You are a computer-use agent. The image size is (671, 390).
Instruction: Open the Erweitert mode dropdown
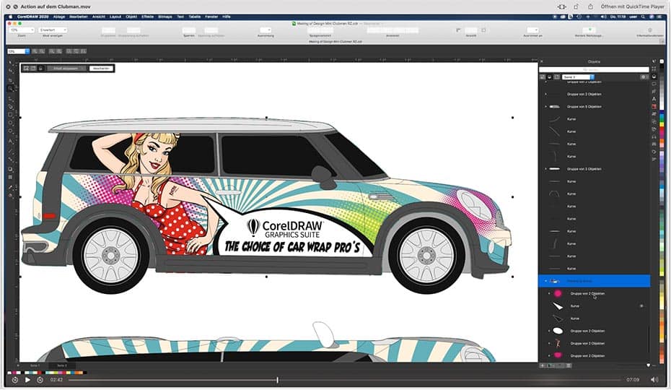pyautogui.click(x=53, y=30)
